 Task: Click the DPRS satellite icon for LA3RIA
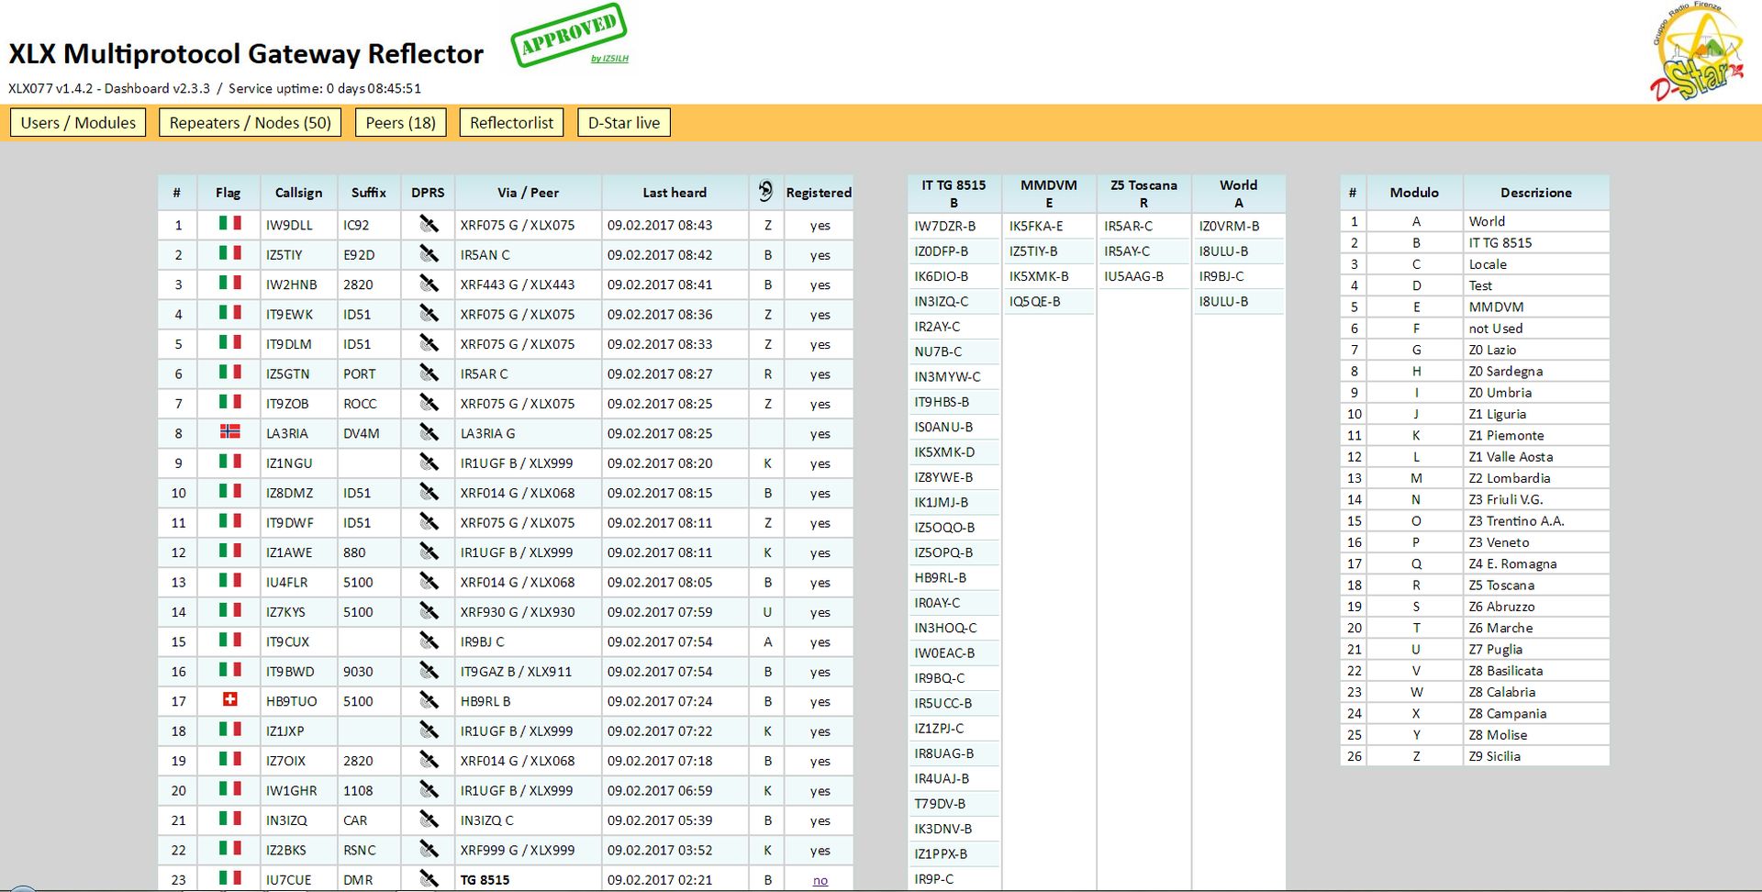pyautogui.click(x=429, y=432)
